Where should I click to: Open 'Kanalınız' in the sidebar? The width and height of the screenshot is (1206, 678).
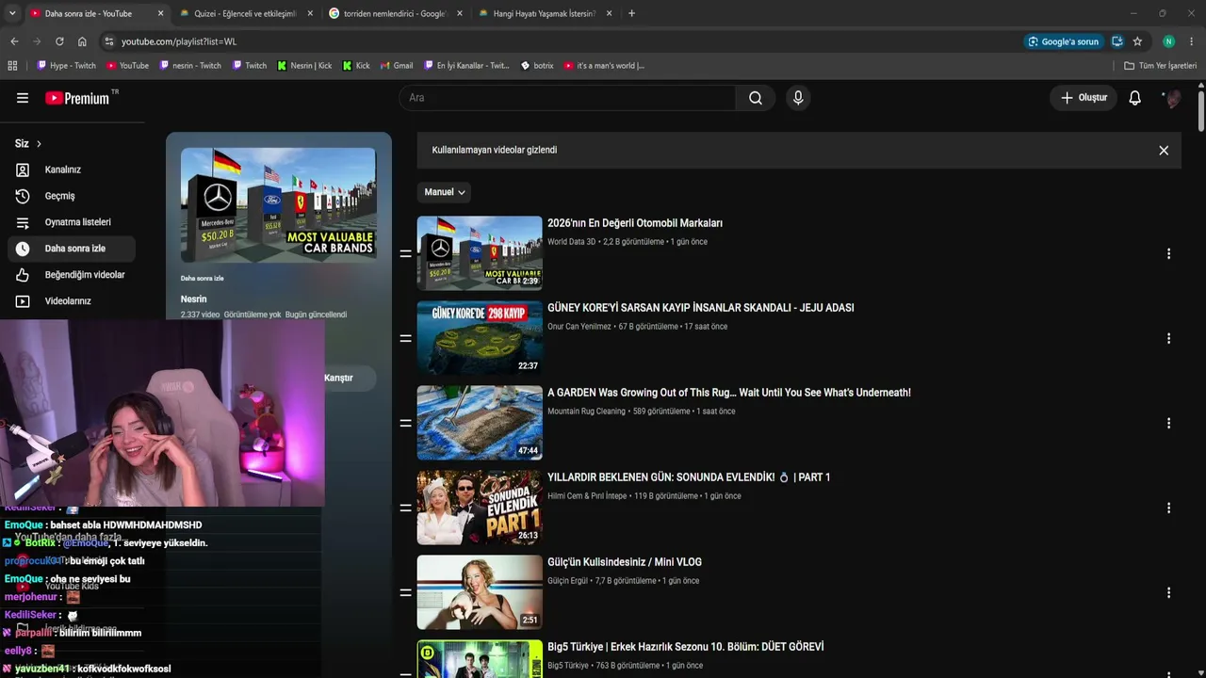tap(72, 169)
